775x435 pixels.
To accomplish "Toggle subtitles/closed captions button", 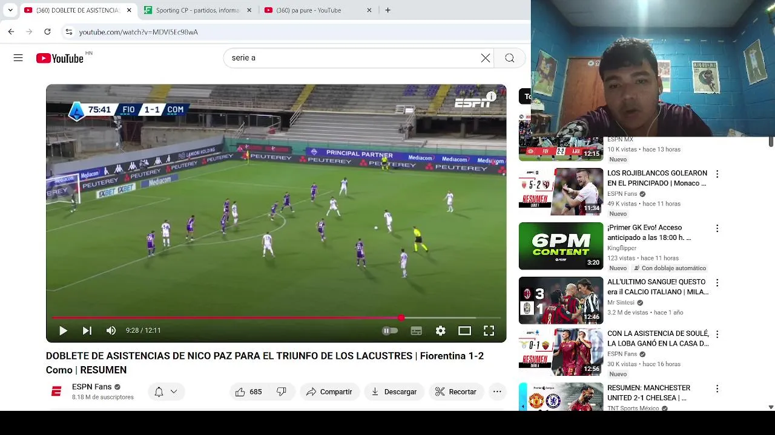I will coord(416,330).
